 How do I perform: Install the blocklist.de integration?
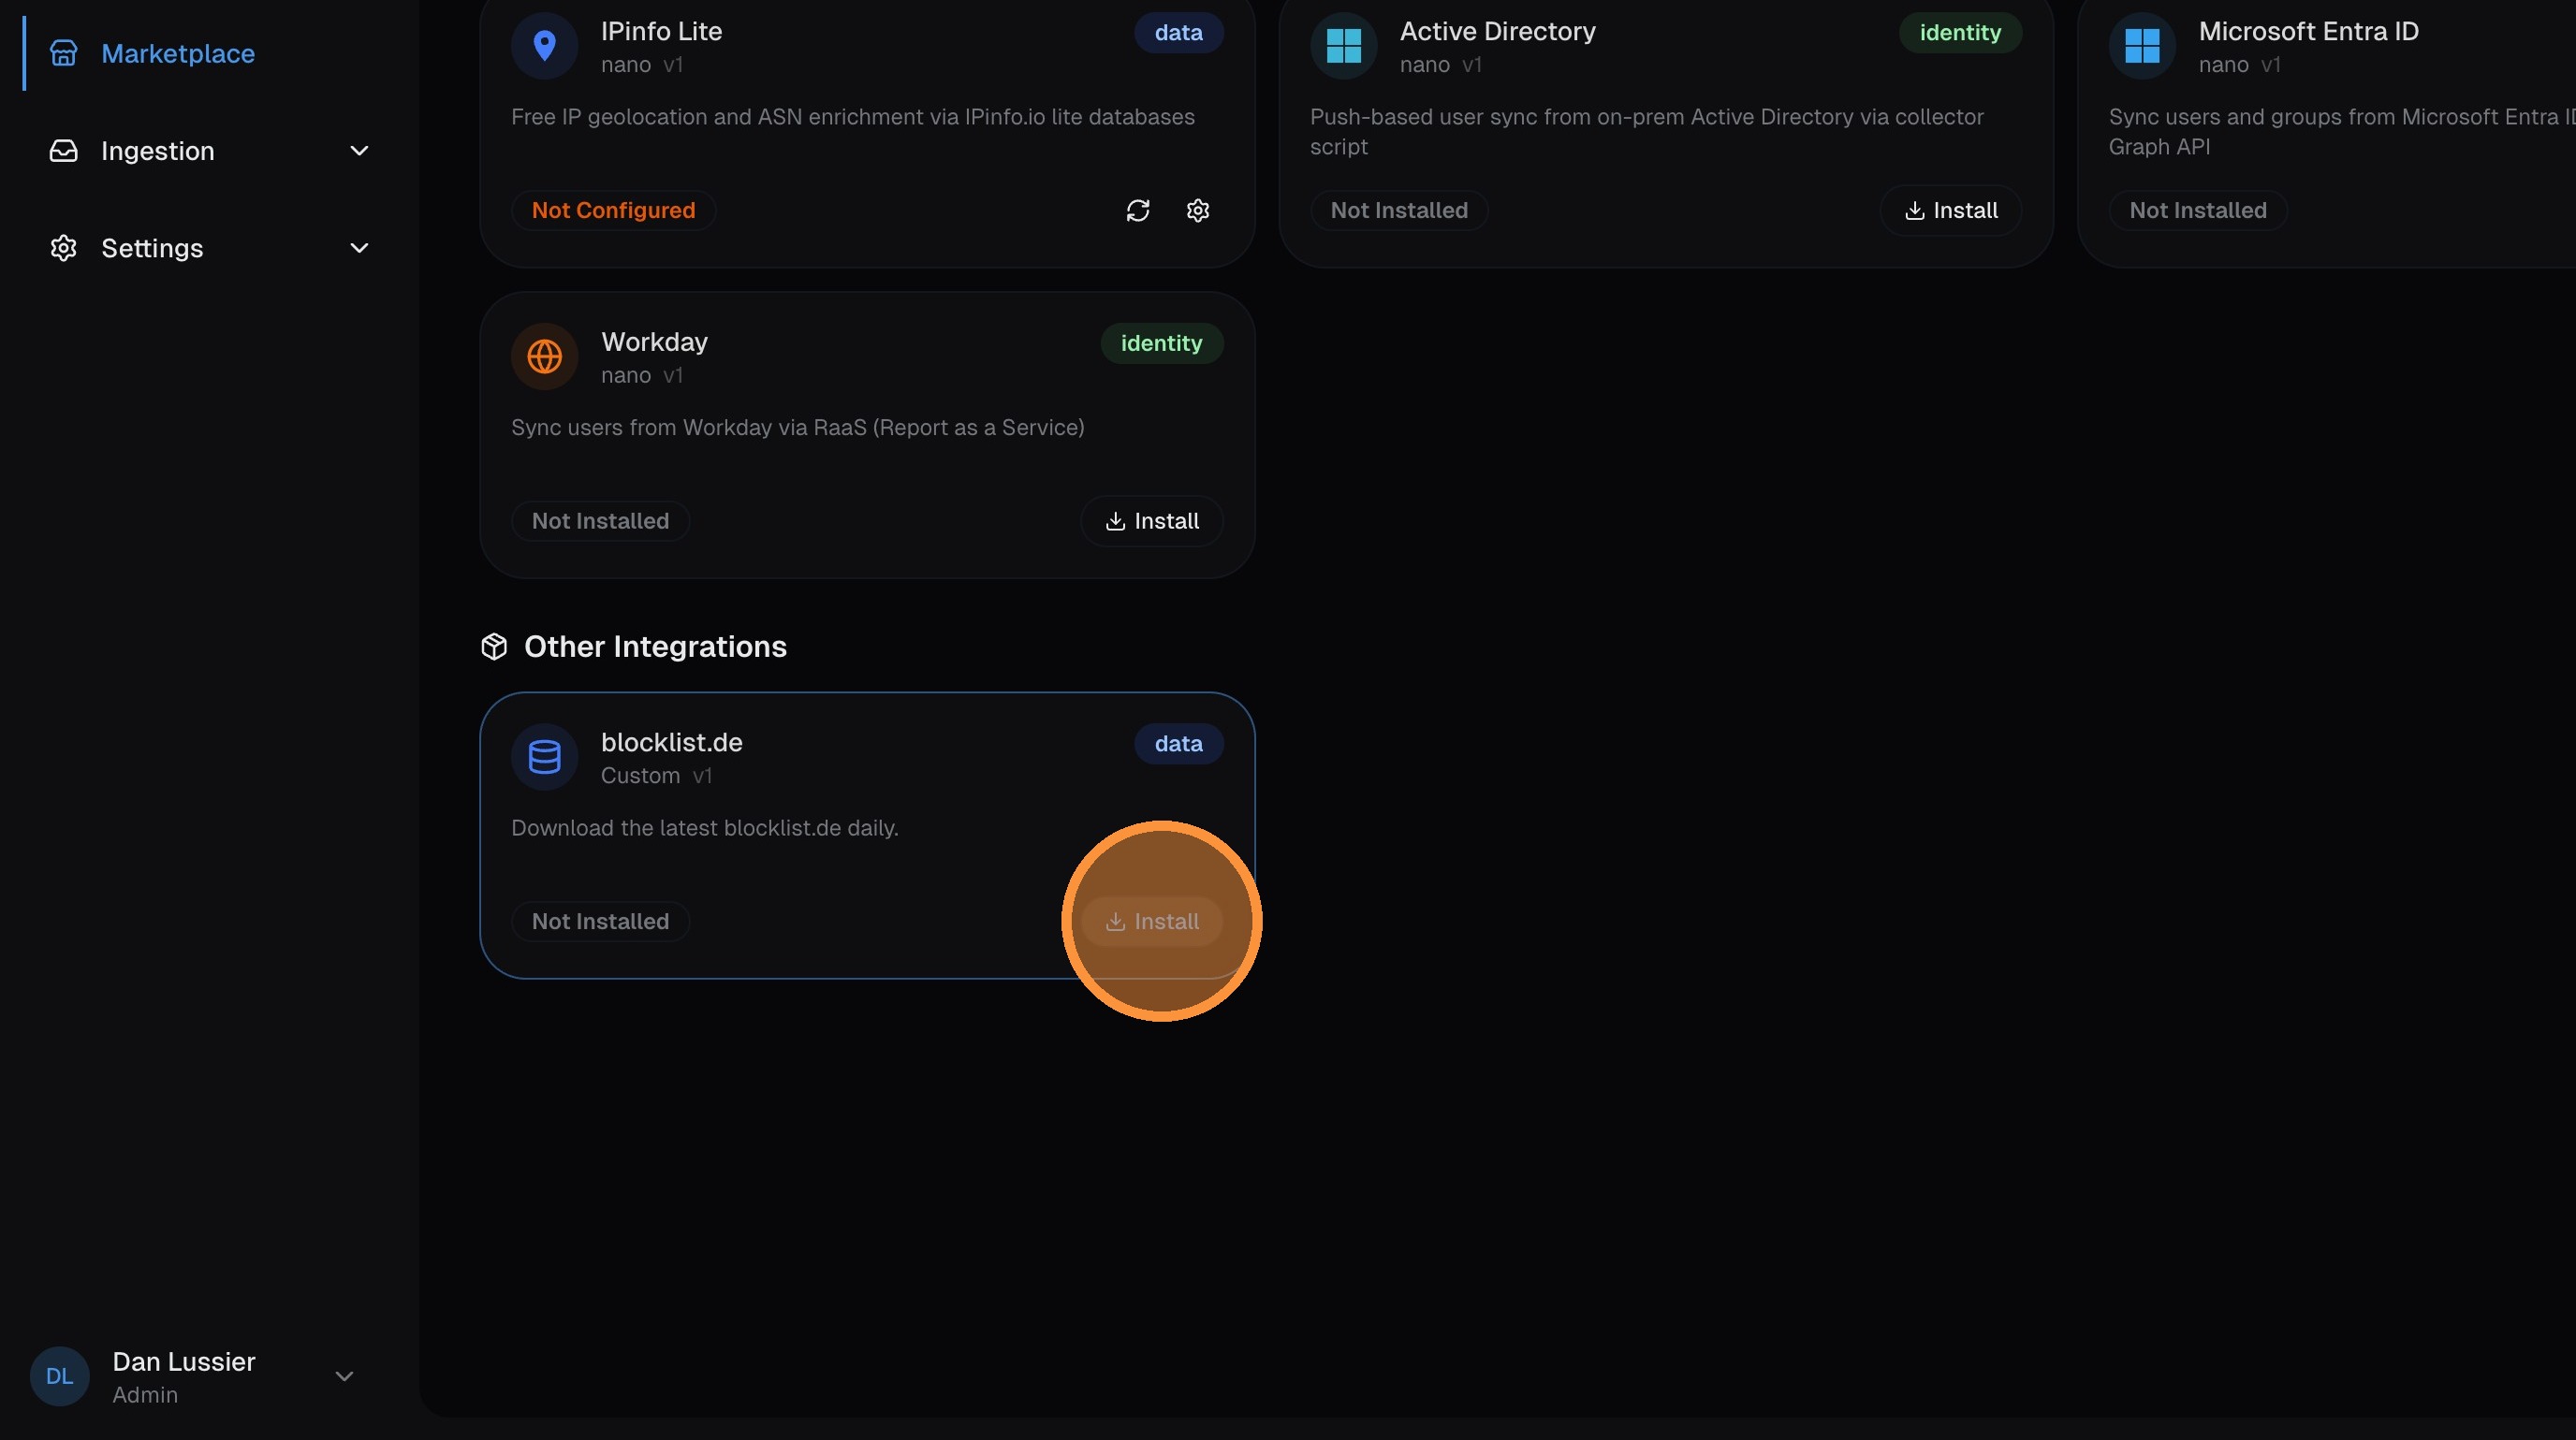[1151, 922]
